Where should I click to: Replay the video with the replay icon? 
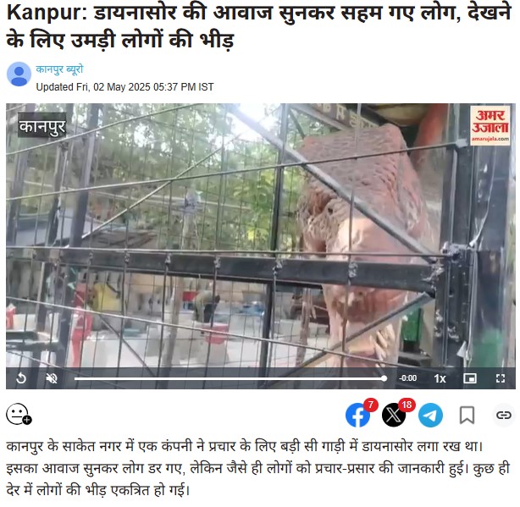tap(21, 378)
